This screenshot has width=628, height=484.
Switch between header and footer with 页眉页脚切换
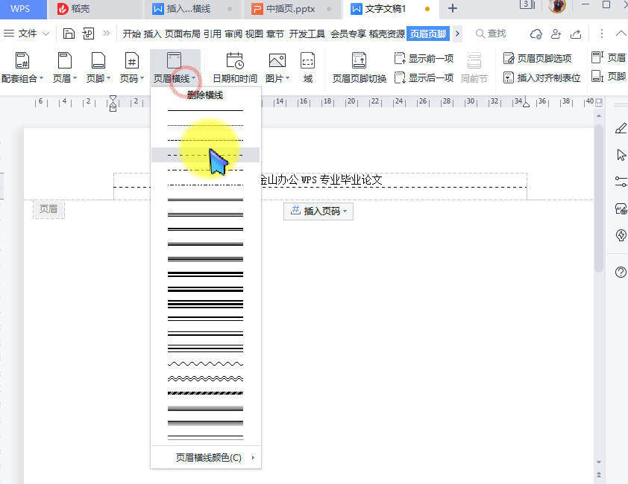[x=359, y=67]
